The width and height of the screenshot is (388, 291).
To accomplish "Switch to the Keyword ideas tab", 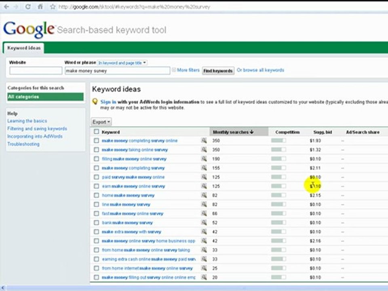I will (x=24, y=48).
